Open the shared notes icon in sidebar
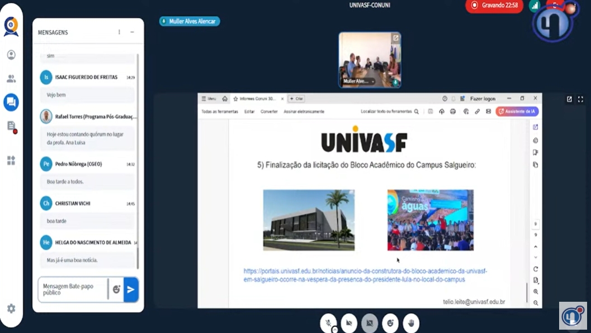Image resolution: width=591 pixels, height=333 pixels. coord(11,126)
